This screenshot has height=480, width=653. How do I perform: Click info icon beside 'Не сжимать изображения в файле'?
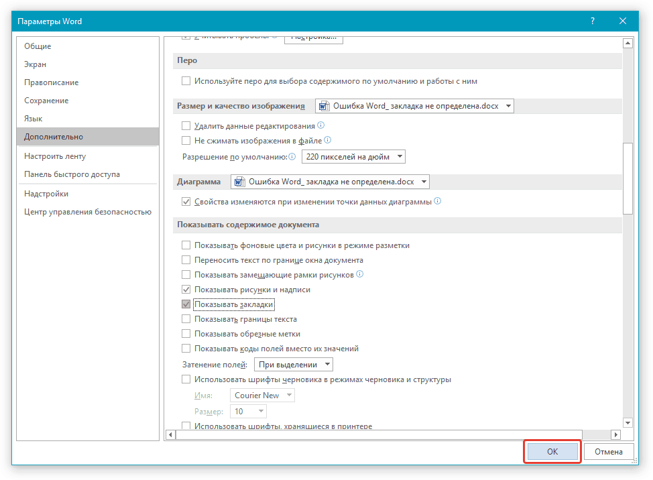coord(328,141)
